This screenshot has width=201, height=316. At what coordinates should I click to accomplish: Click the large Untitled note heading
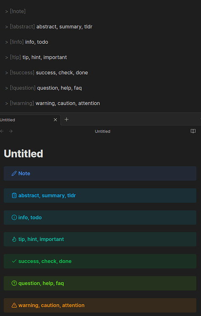(x=24, y=153)
